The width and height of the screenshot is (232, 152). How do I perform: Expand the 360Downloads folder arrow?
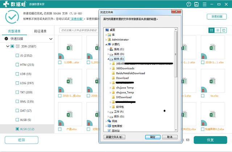click(x=110, y=68)
